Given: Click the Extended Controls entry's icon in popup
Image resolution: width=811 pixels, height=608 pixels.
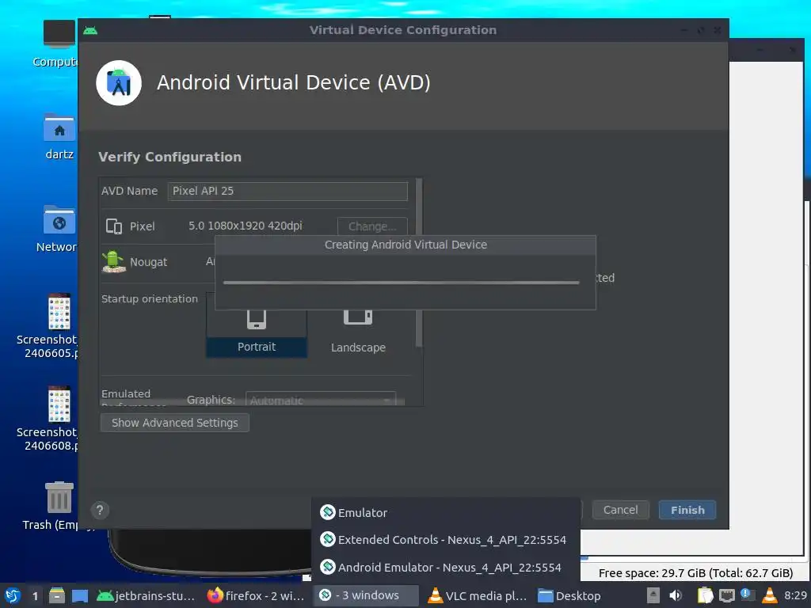Looking at the screenshot, I should coord(327,539).
